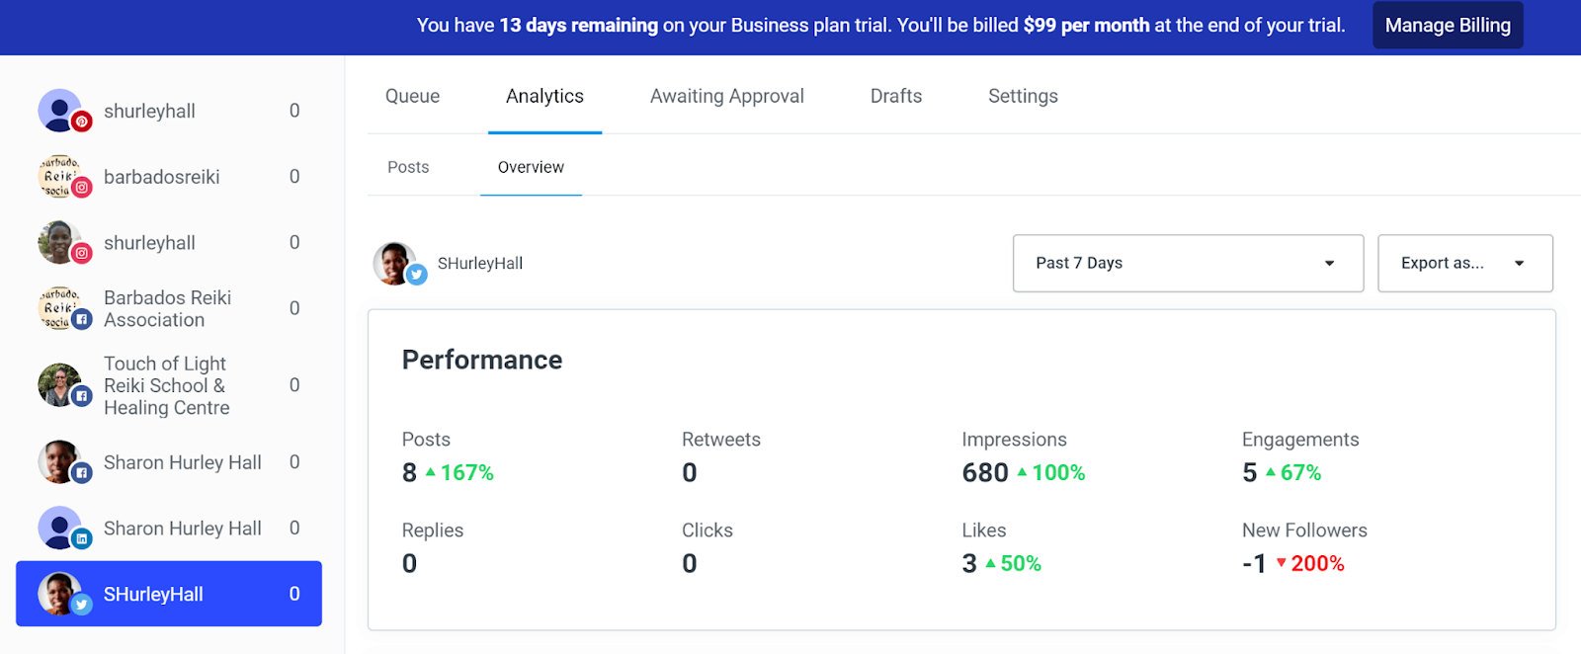
Task: Open the Past 7 Days date range dropdown
Action: tap(1188, 263)
